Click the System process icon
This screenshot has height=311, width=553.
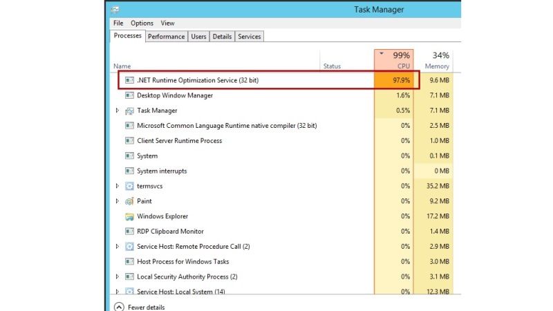129,156
